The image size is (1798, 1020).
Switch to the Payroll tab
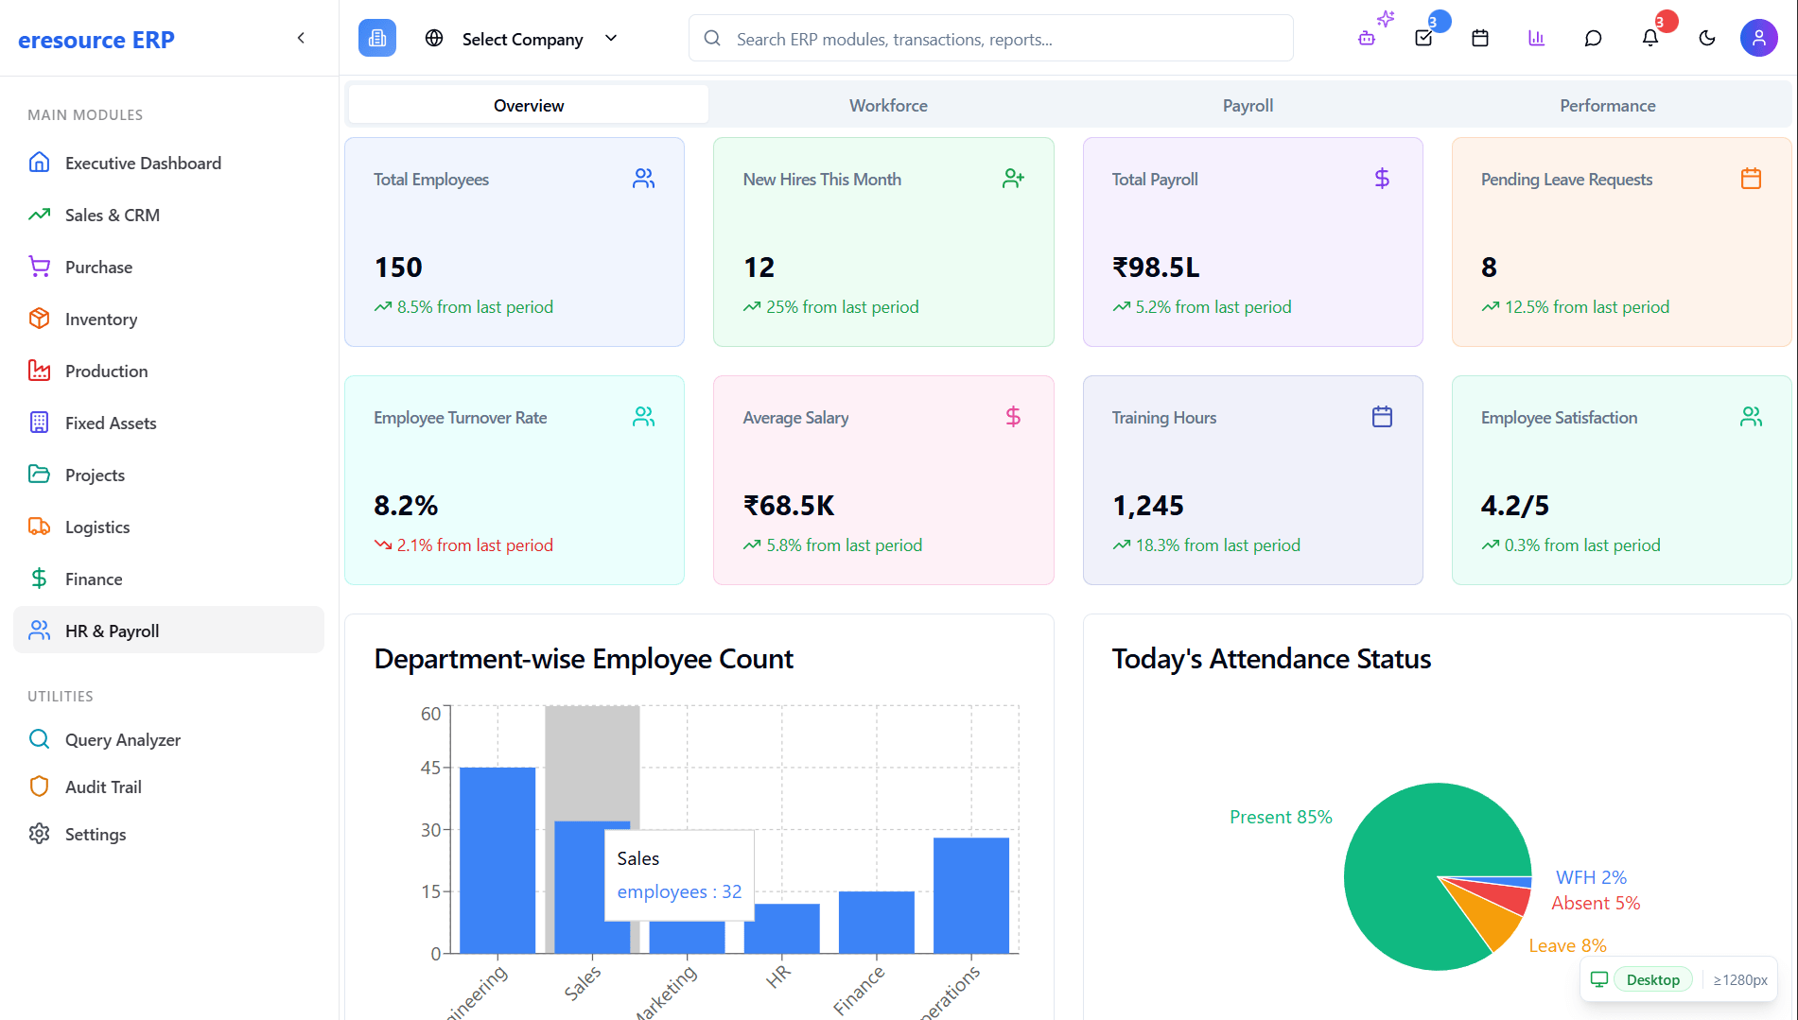(x=1248, y=105)
